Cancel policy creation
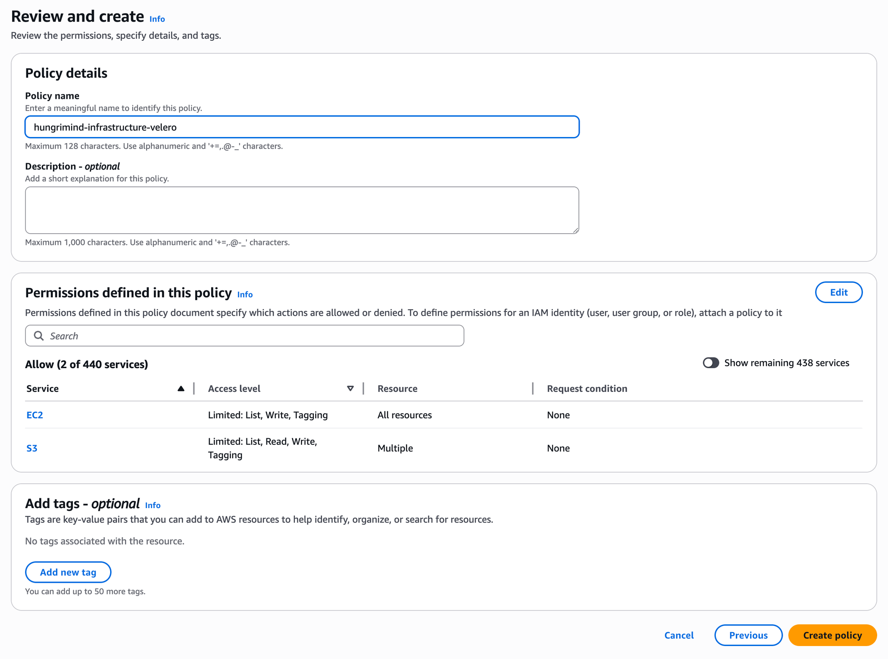888x659 pixels. tap(679, 635)
